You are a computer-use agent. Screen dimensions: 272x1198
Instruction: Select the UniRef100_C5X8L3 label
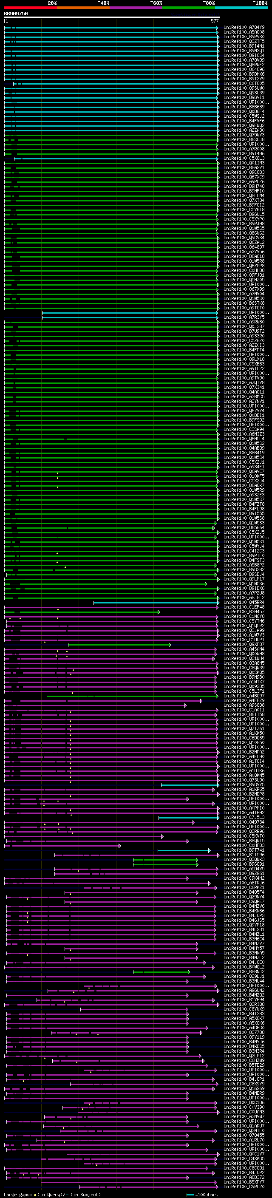tap(244, 158)
